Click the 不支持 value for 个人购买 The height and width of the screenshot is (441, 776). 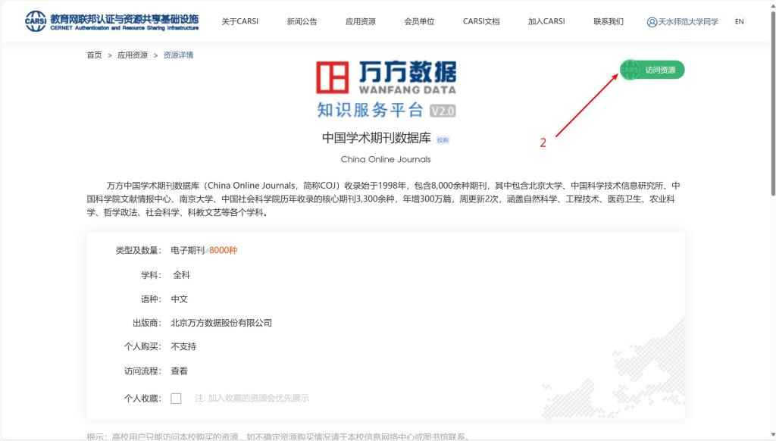coord(183,346)
